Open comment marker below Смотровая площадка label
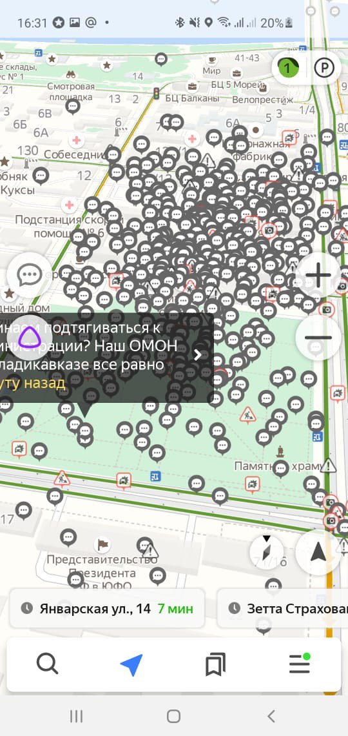 click(x=73, y=107)
